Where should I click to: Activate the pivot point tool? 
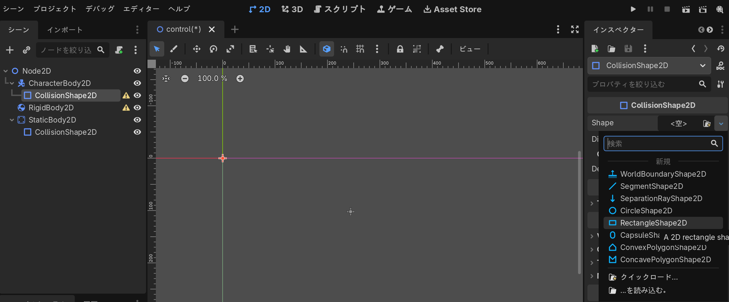tap(270, 49)
